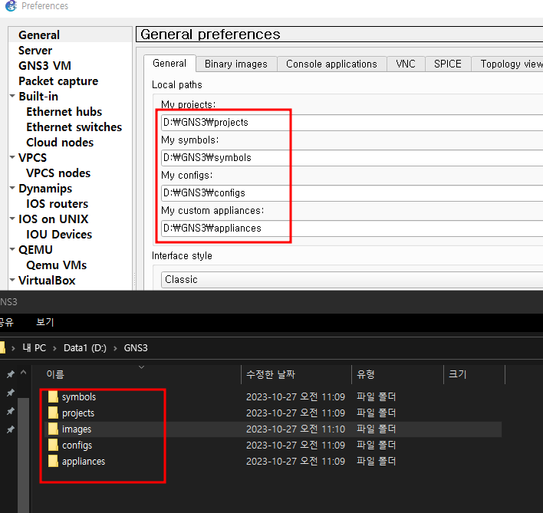Switch to the General tab

click(169, 64)
